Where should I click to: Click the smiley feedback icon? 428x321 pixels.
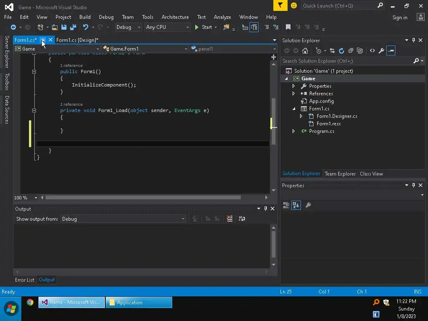tap(294, 5)
